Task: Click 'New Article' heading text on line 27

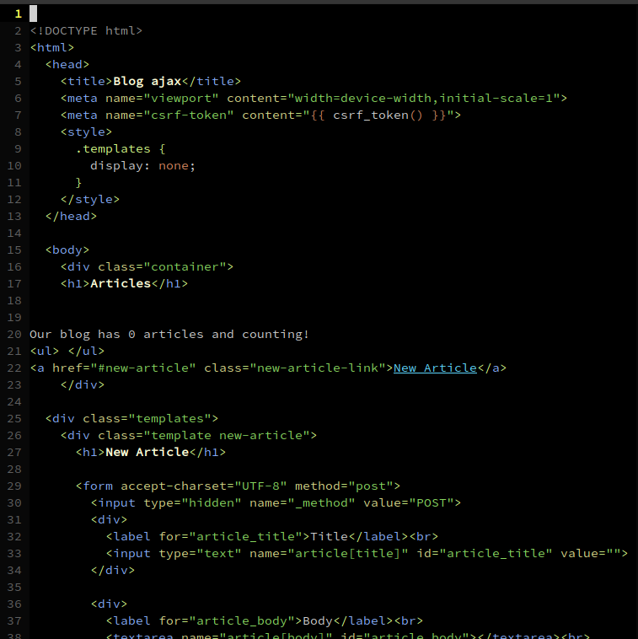Action: click(147, 453)
